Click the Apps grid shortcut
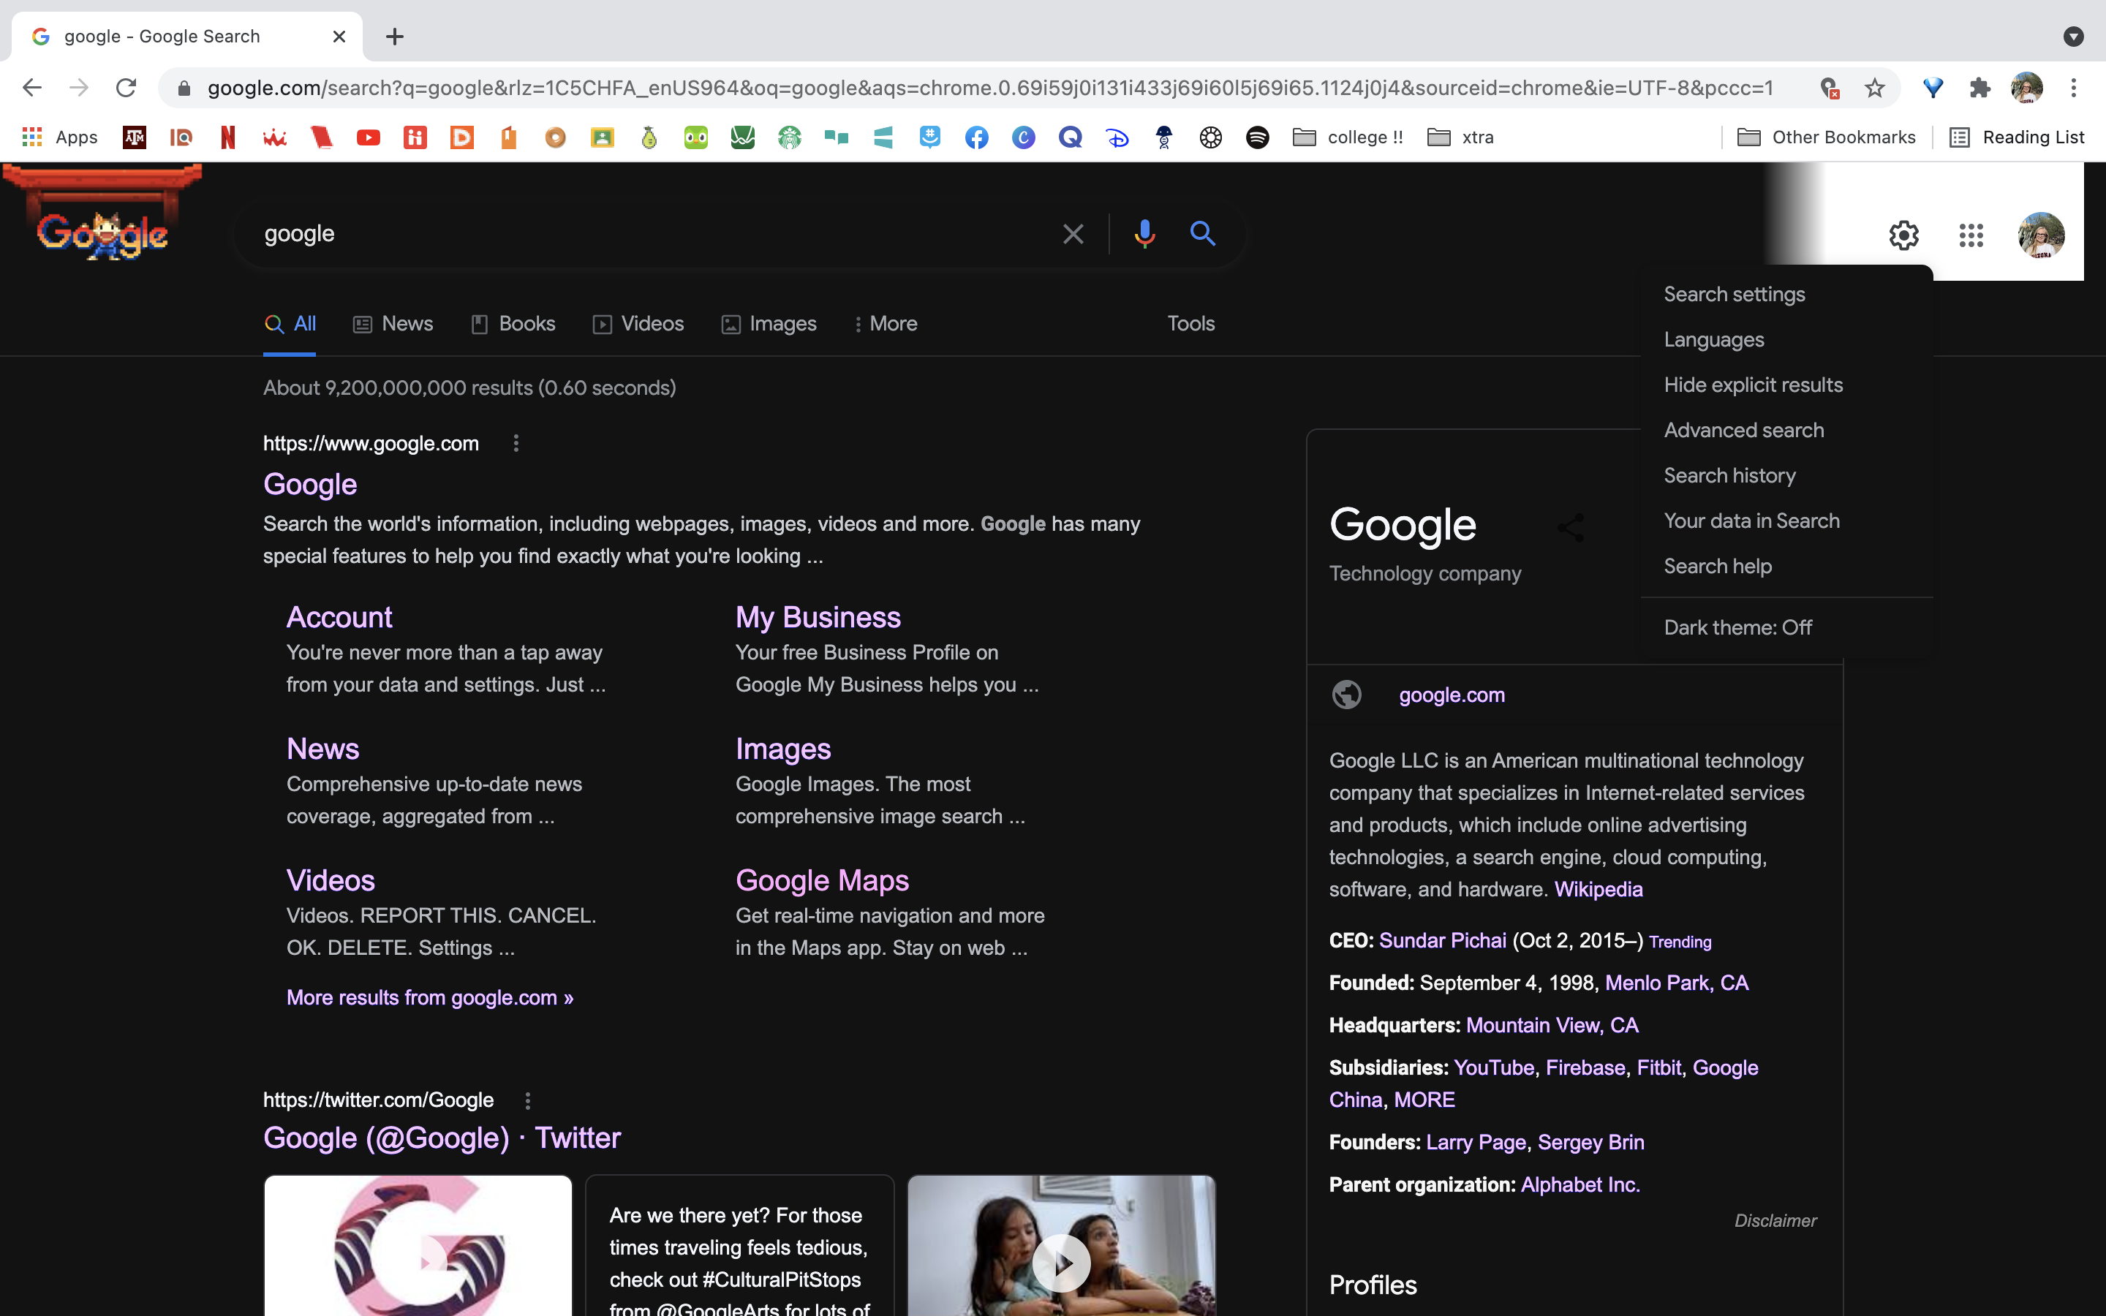The width and height of the screenshot is (2106, 1316). tap(60, 137)
